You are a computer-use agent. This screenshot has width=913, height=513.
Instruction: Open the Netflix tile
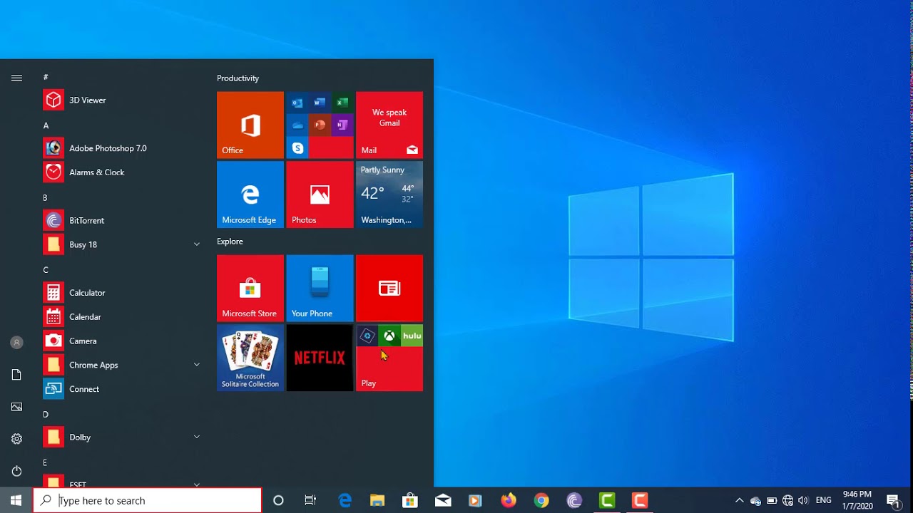point(320,358)
